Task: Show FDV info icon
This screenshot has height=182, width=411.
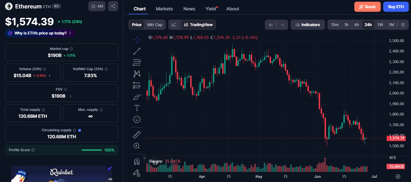Action: point(66,89)
